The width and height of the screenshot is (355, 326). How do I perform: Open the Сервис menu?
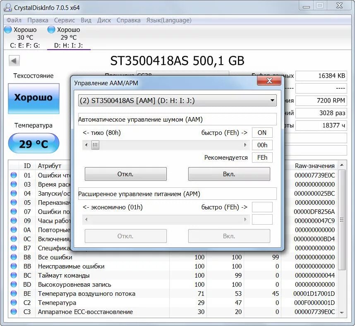point(64,20)
